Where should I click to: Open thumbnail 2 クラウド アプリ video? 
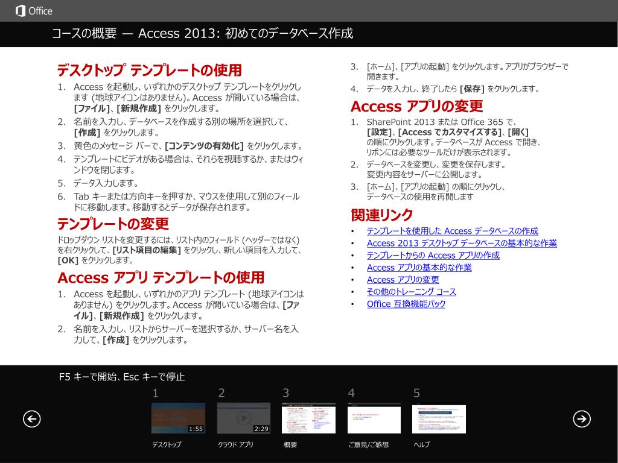pyautogui.click(x=244, y=418)
